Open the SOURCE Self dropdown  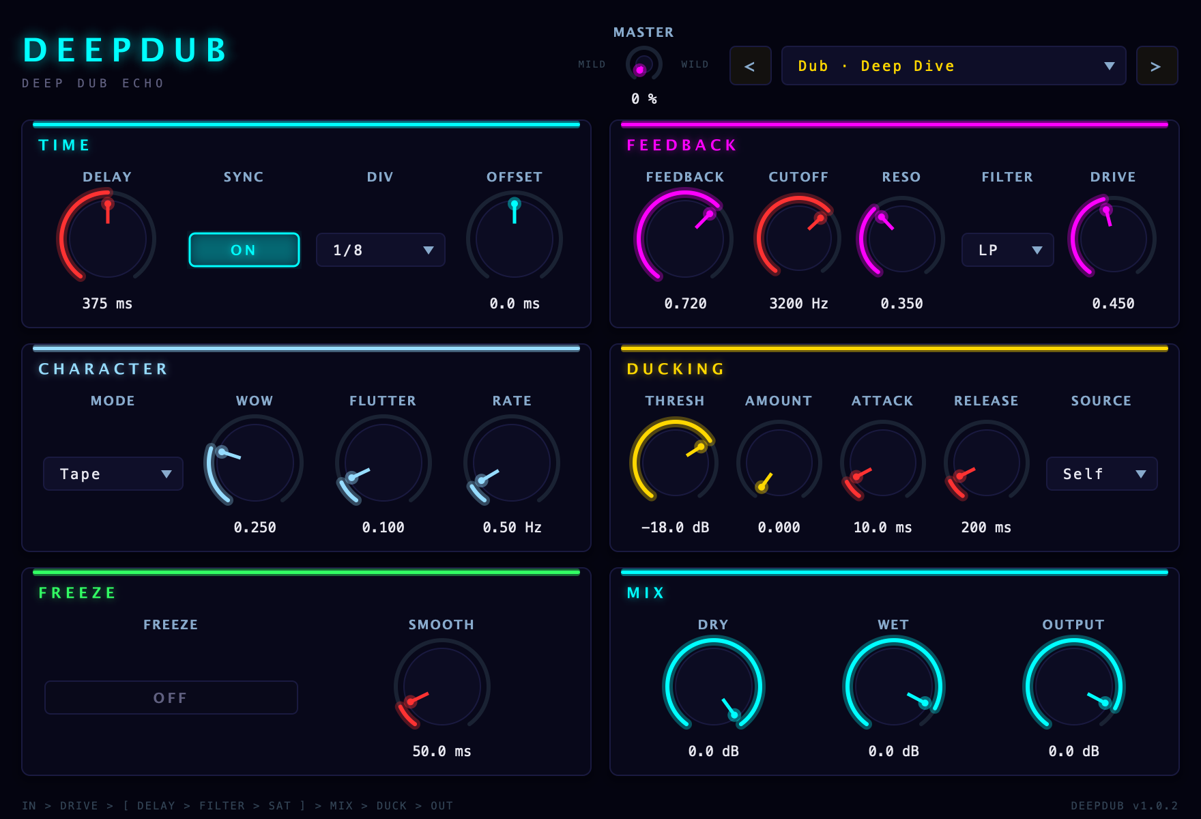coord(1101,474)
